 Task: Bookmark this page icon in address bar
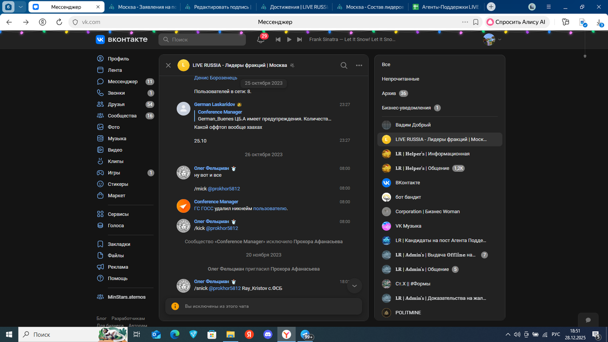(476, 22)
